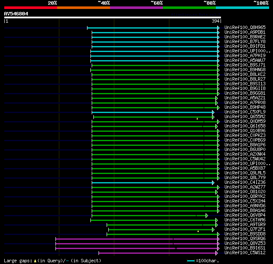The width and height of the screenshot is (273, 264).
Task: Click the cyan alignment bar for C4IZ36
Action: 152,183
